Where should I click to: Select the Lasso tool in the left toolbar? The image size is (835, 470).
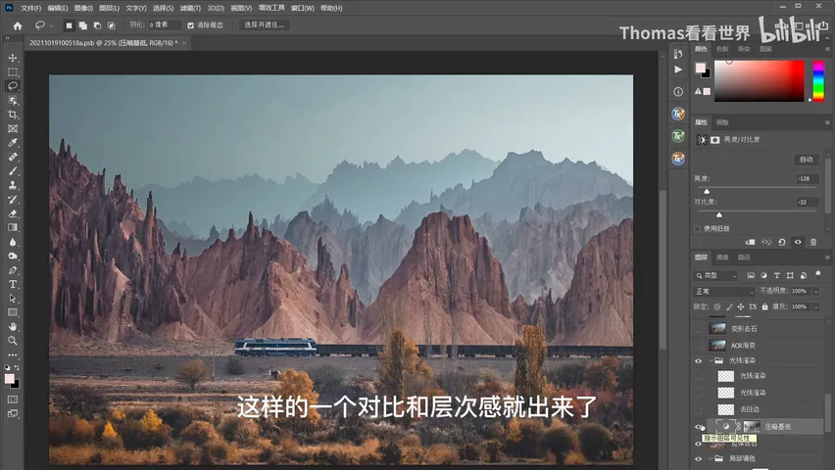point(13,86)
